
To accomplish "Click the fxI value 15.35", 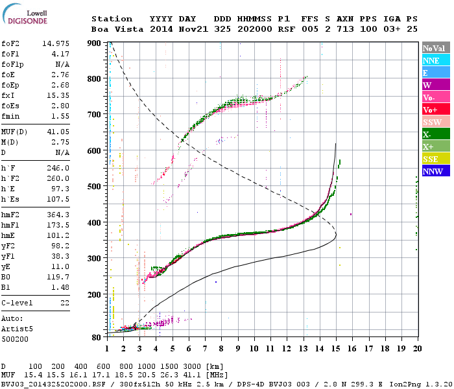I will coord(58,95).
